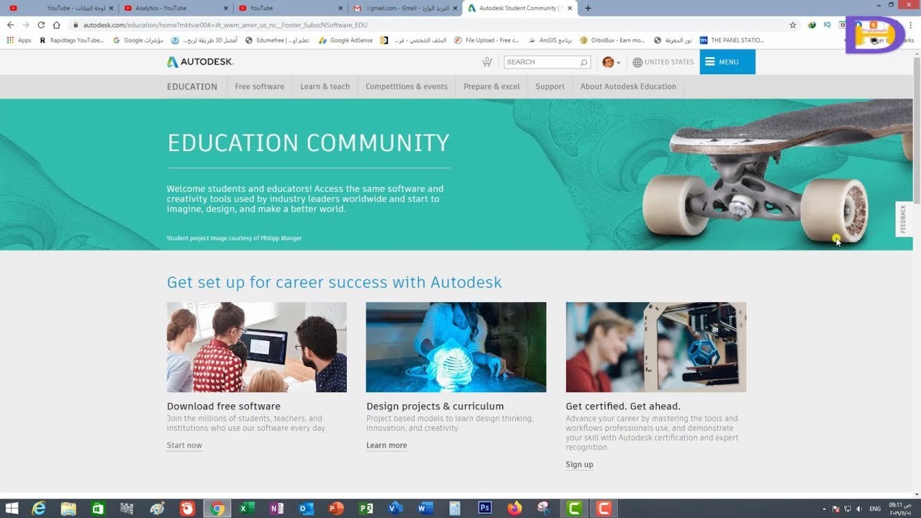The width and height of the screenshot is (921, 518).
Task: Click the browser Forward arrow
Action: click(26, 24)
